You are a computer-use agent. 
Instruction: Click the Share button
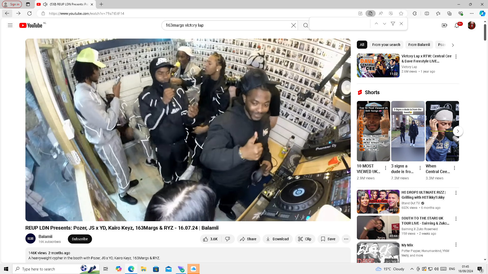[x=248, y=239]
